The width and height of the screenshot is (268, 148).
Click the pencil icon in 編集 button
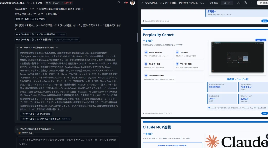261,3
